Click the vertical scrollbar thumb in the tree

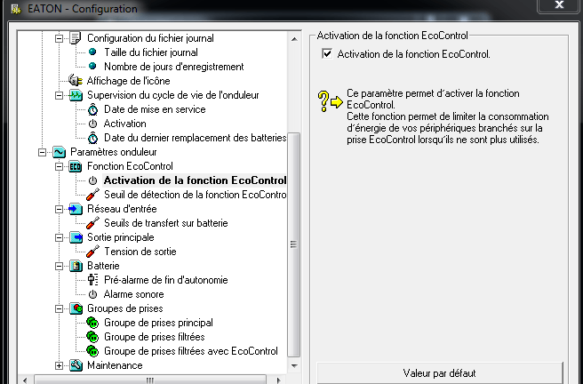coord(294,244)
